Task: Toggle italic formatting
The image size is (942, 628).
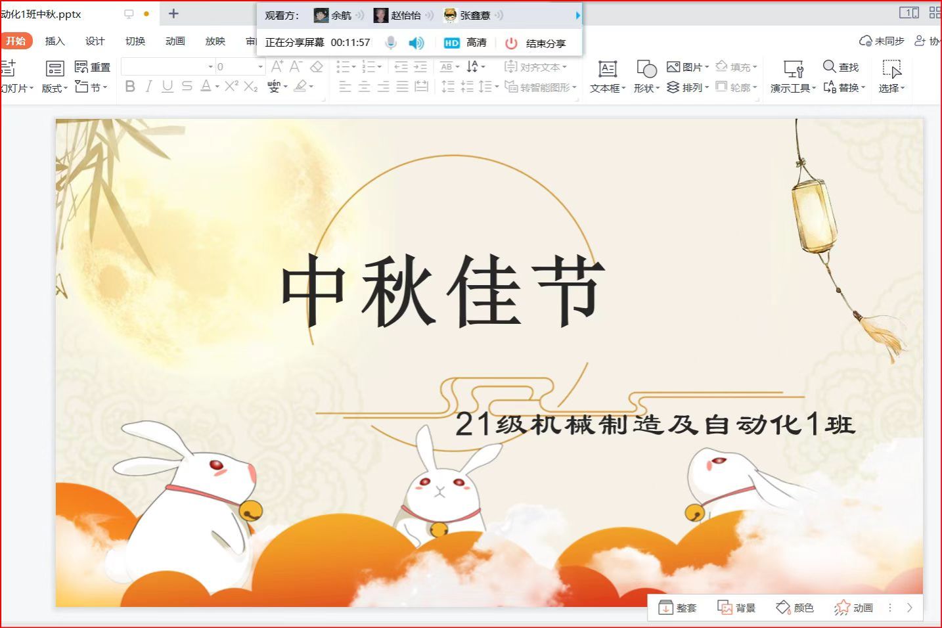Action: tap(149, 86)
